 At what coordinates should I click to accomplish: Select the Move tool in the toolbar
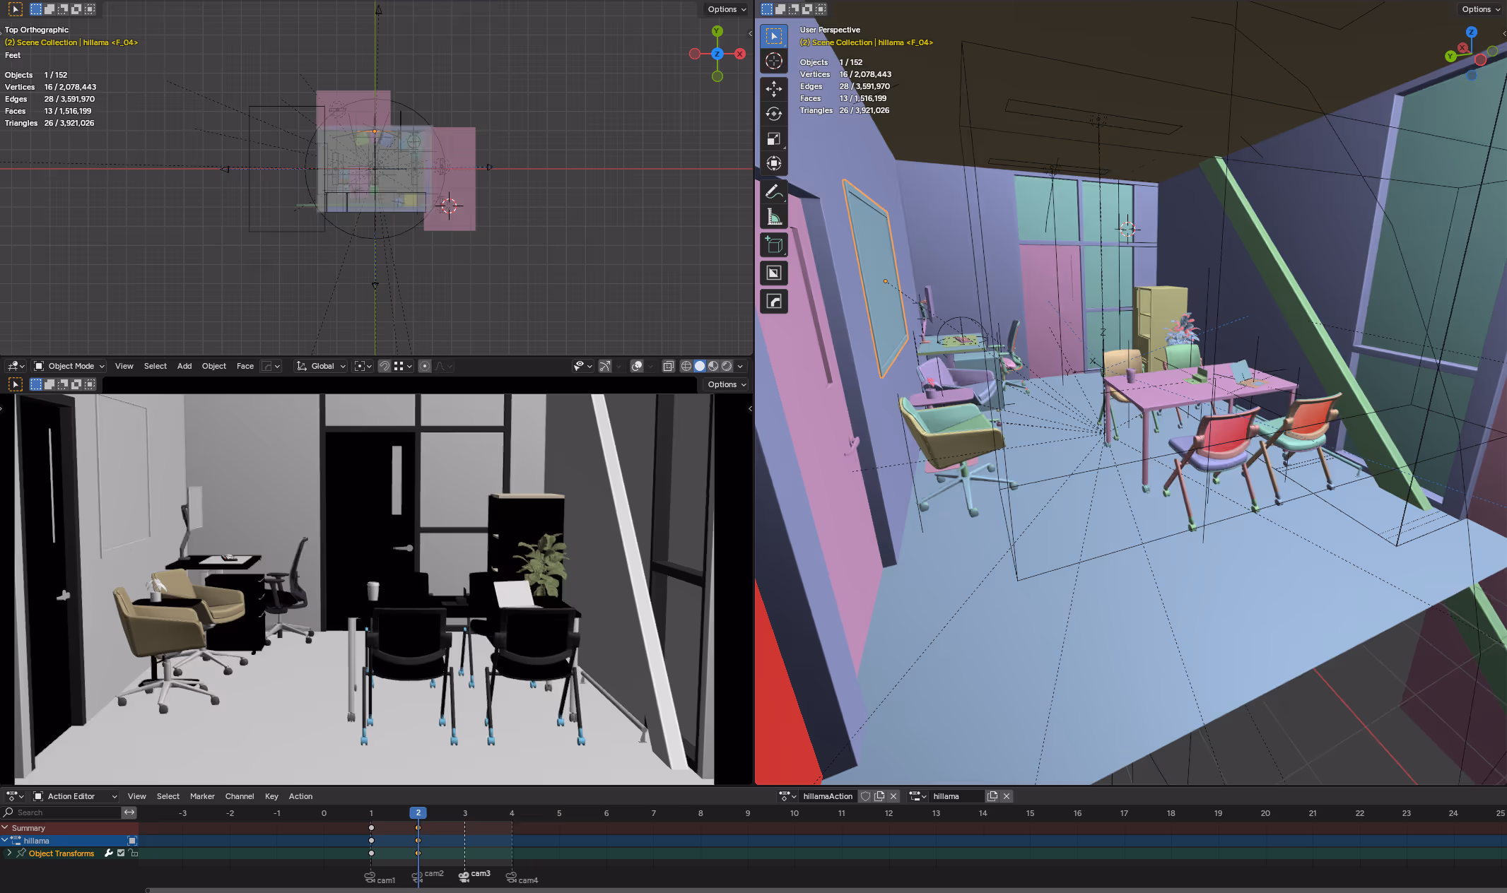coord(774,88)
